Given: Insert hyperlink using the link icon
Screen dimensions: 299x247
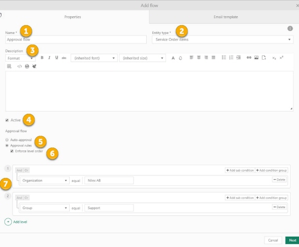Looking at the screenshot, I should (249, 58).
